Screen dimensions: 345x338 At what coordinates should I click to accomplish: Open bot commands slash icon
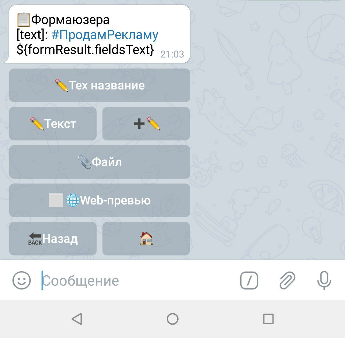[x=249, y=280]
